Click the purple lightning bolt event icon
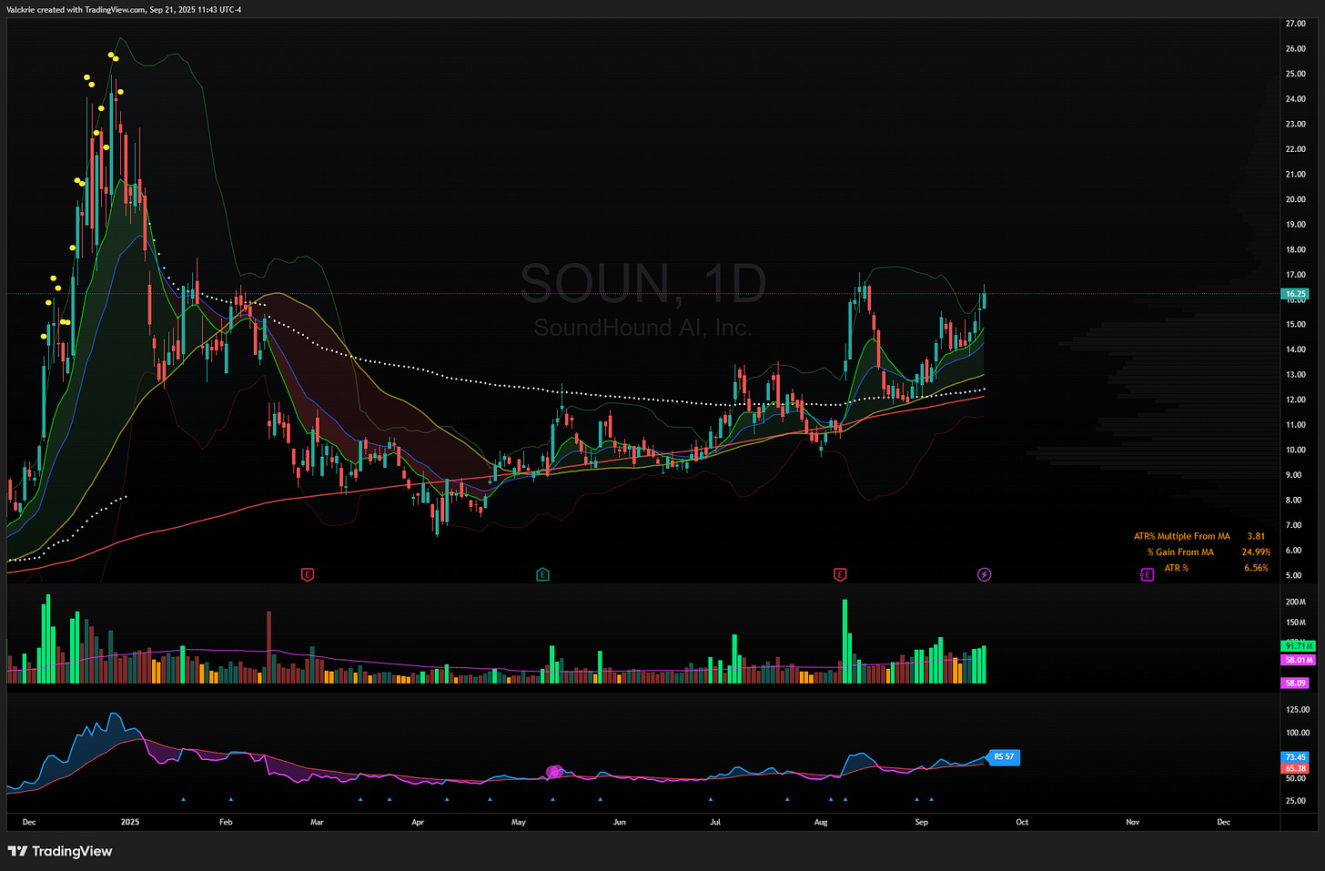 click(984, 574)
